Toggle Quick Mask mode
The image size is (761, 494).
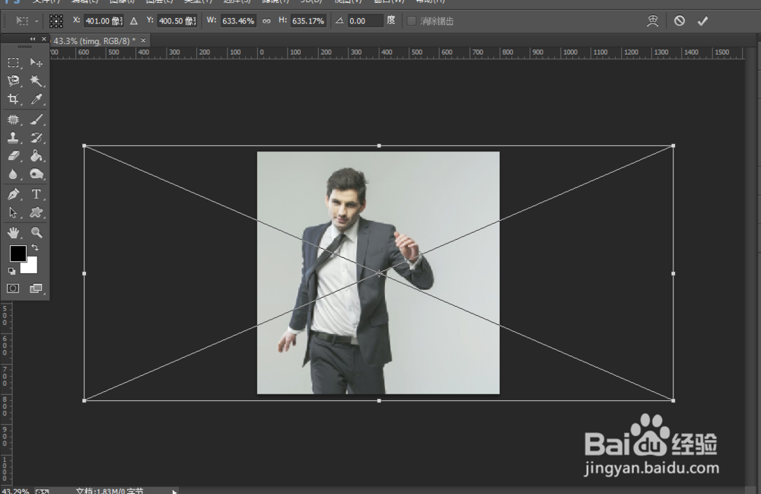coord(13,288)
